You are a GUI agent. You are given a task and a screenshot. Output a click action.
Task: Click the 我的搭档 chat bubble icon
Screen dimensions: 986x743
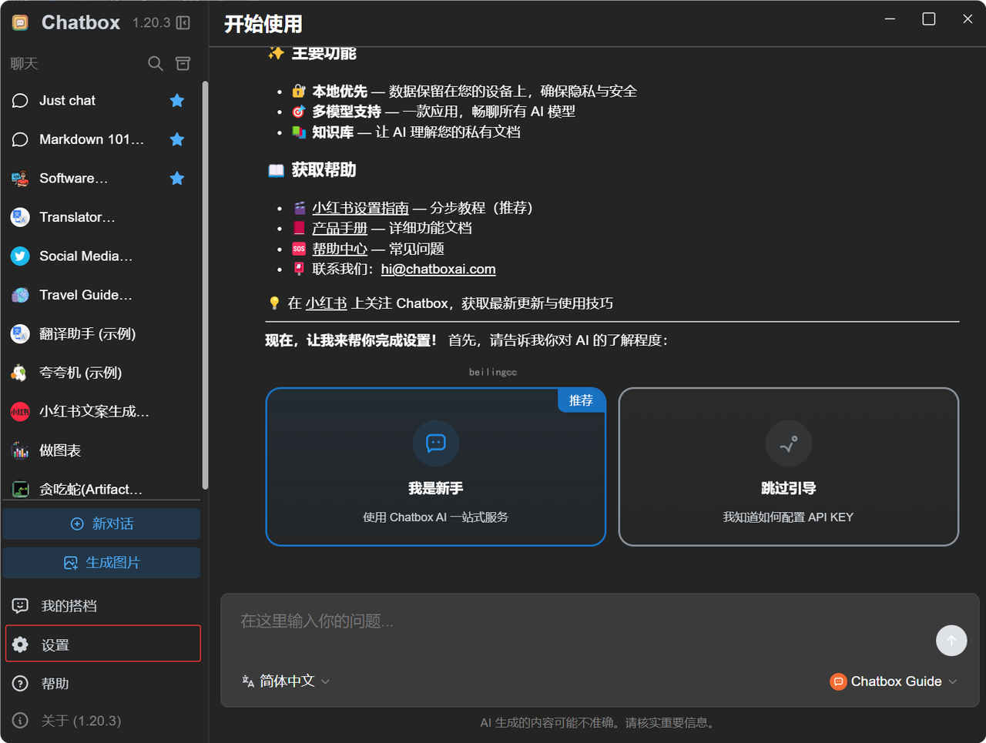21,606
